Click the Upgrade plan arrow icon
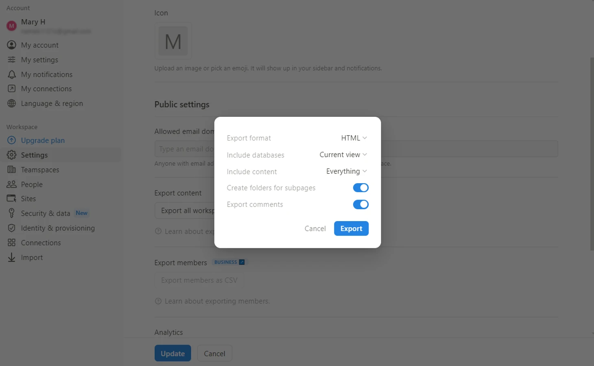Viewport: 594px width, 366px height. click(11, 140)
